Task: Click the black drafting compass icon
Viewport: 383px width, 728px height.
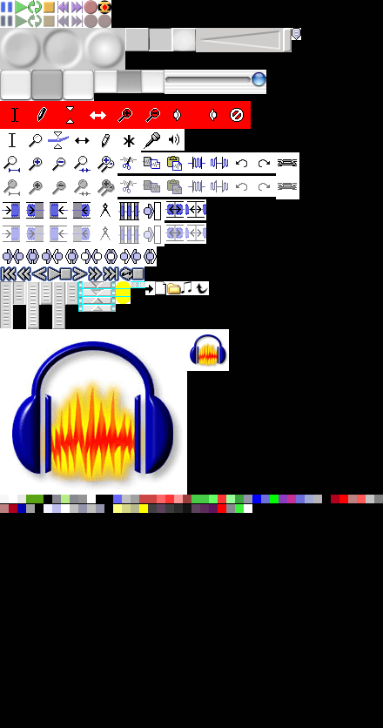Action: (x=105, y=211)
